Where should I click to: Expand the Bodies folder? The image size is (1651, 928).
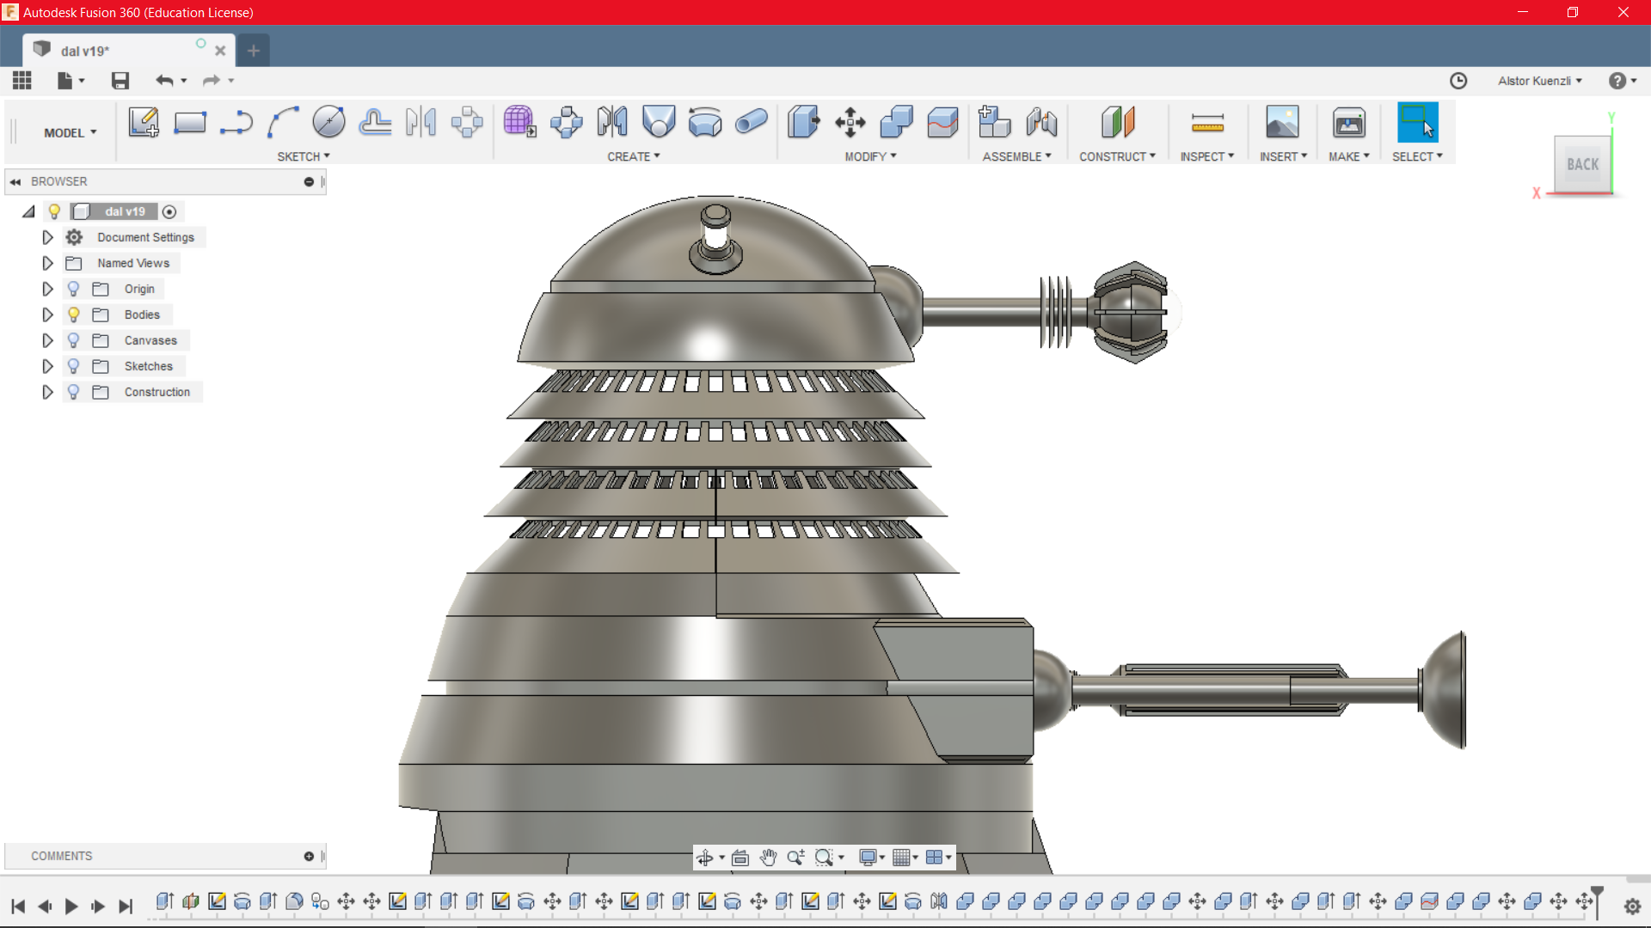coord(47,314)
